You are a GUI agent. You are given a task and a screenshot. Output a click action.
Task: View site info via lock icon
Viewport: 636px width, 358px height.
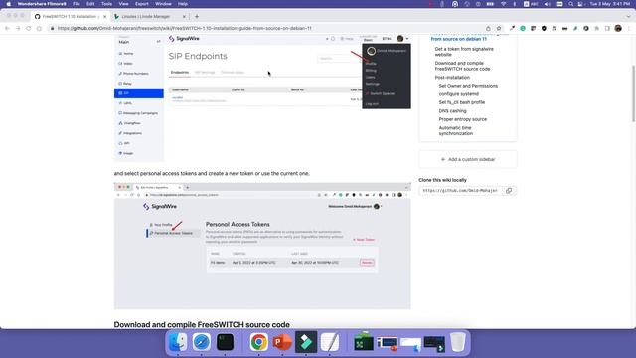tap(52, 29)
